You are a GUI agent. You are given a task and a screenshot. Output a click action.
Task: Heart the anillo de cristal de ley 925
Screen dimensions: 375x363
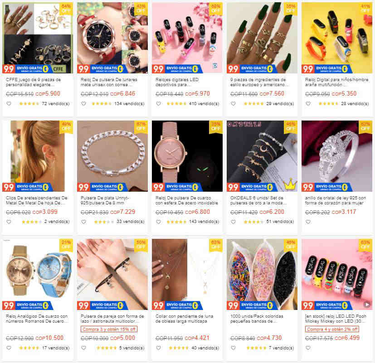point(308,222)
